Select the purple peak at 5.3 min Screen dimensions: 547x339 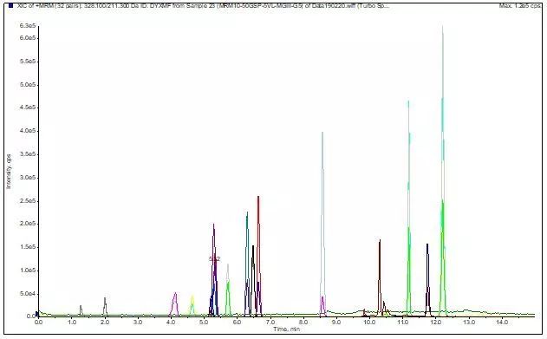point(214,270)
